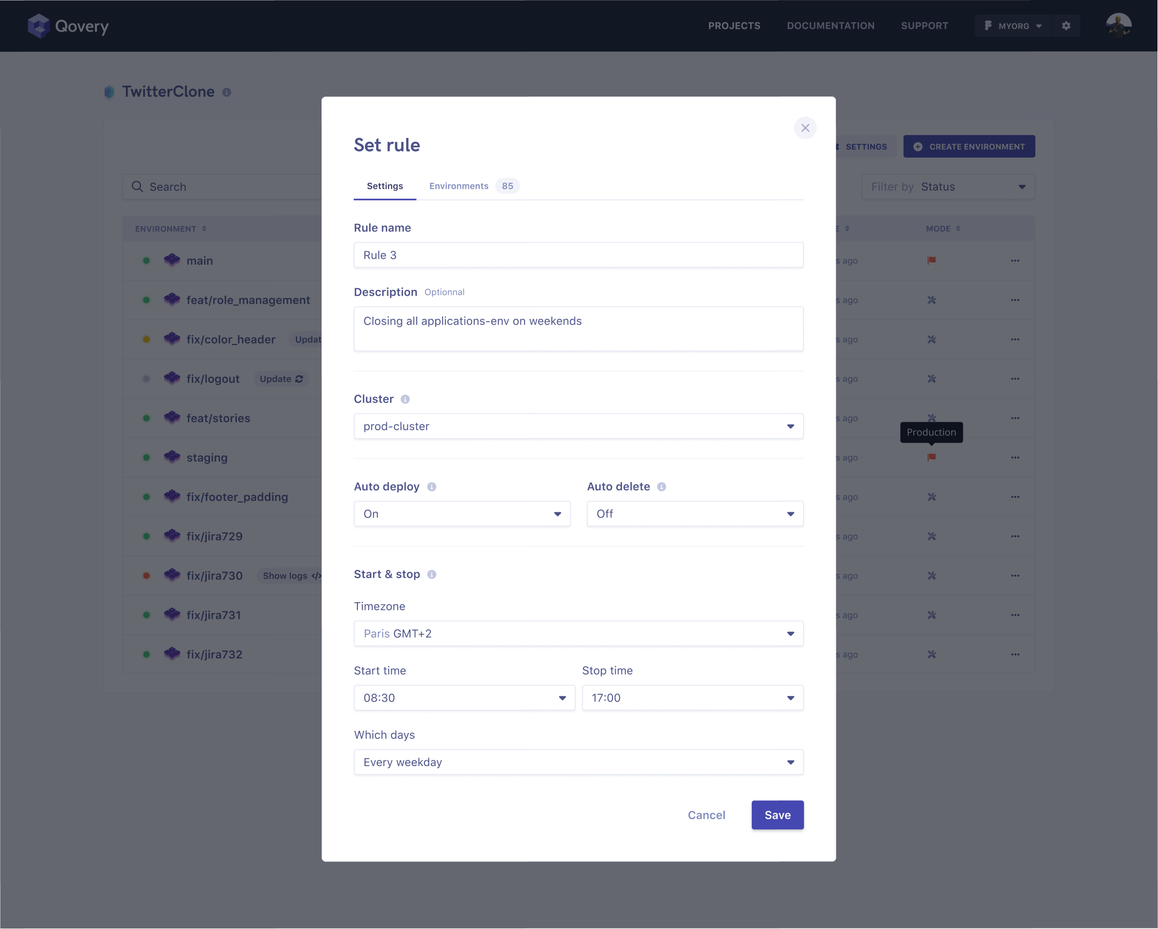This screenshot has height=929, width=1158.
Task: Click the Rule name input field
Action: [578, 254]
